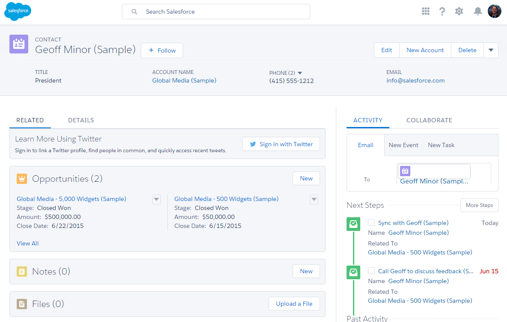The image size is (507, 322).
Task: Click the Opportunities crown icon
Action: click(22, 179)
